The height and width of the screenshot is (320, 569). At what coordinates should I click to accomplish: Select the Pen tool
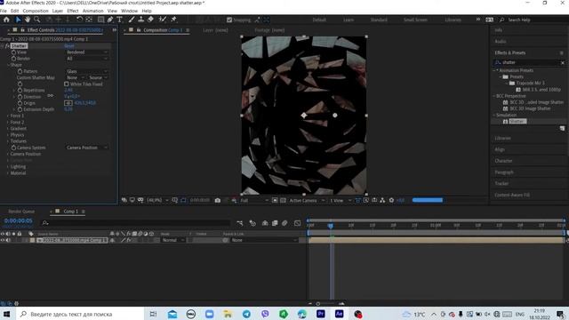(110, 20)
